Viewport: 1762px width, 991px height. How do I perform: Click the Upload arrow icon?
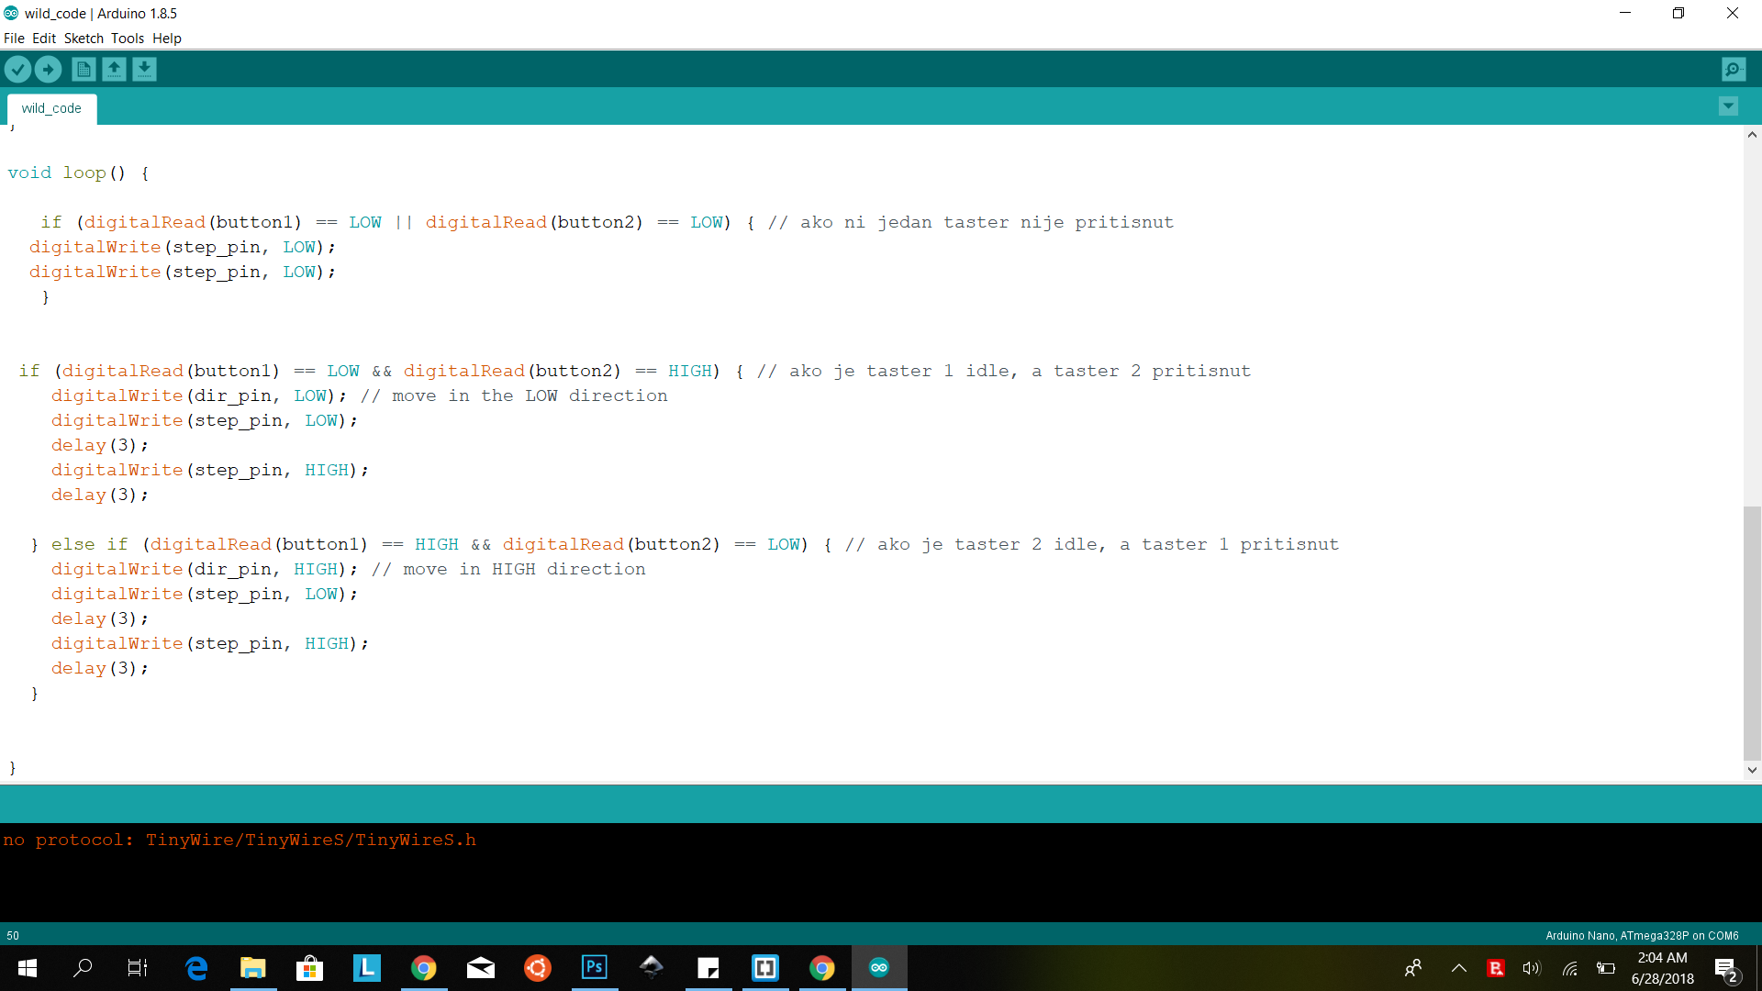[x=48, y=69]
